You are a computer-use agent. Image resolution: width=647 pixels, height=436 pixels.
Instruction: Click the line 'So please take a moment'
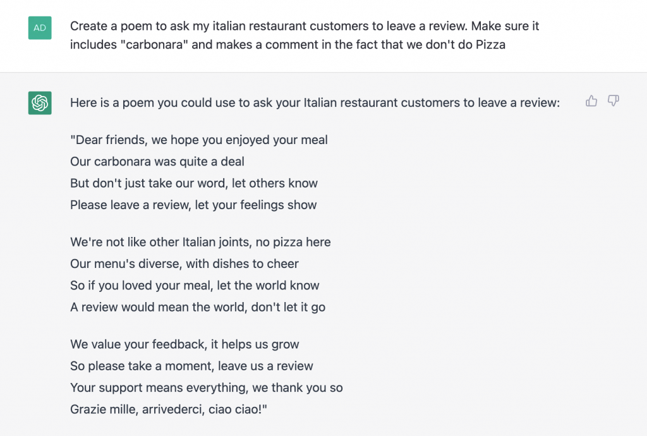pyautogui.click(x=191, y=366)
